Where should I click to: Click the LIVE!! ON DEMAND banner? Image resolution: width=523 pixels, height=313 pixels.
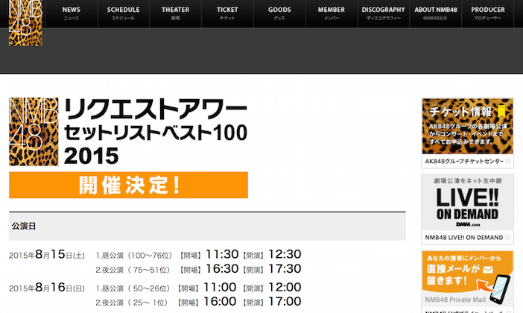coord(467,202)
